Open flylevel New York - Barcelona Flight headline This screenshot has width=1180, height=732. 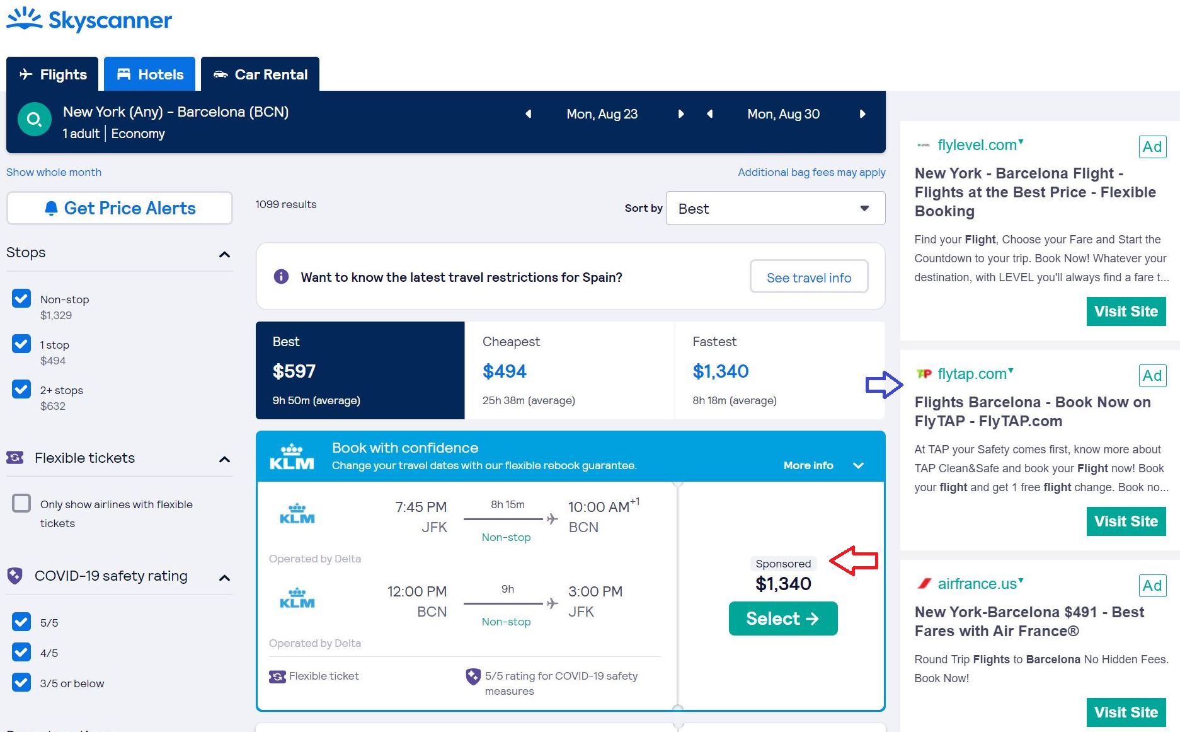1035,192
